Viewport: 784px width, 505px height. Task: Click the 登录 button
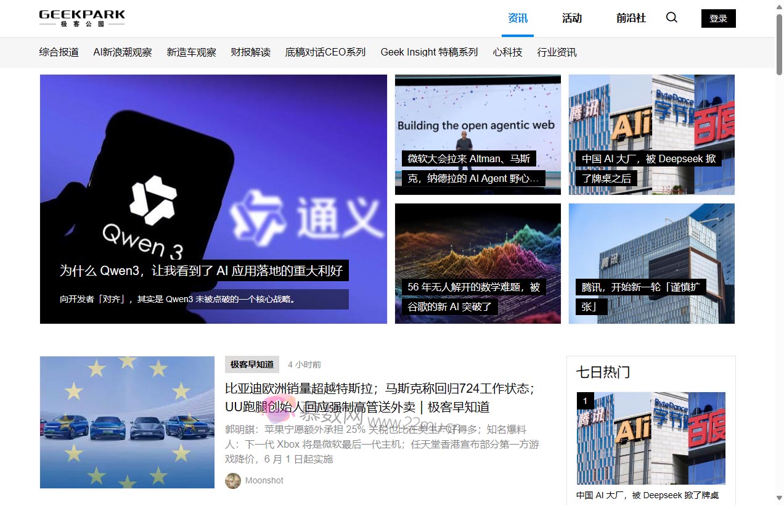[x=718, y=18]
